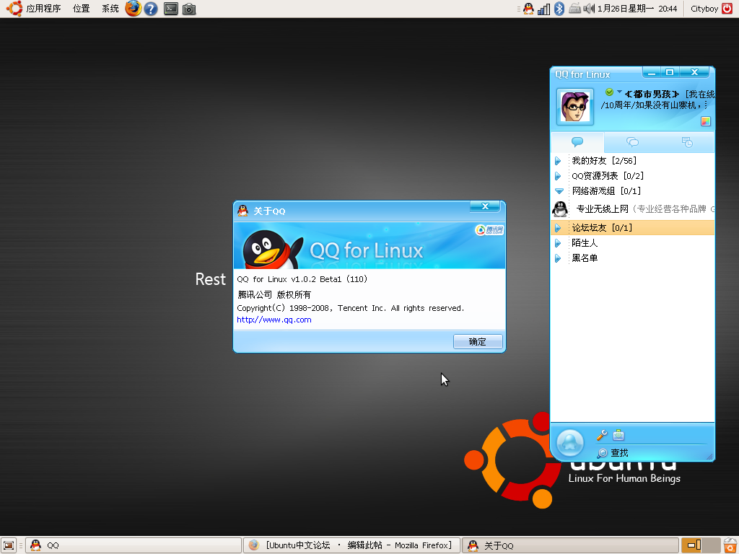Open the screenshot camera launcher in top panel
The image size is (739, 554).
coord(189,9)
